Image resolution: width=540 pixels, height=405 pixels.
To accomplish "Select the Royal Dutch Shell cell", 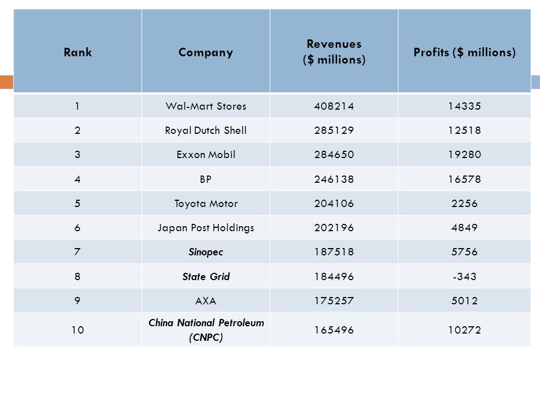I will pyautogui.click(x=206, y=130).
